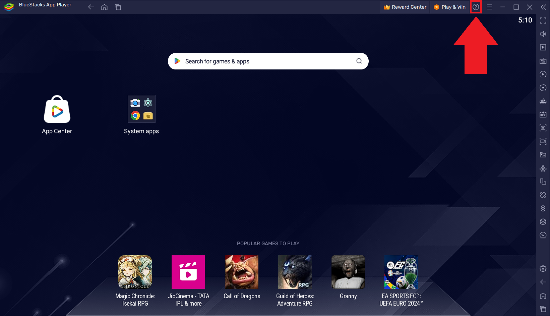The image size is (550, 316).
Task: Take a screenshot using the camera icon
Action: 543,128
